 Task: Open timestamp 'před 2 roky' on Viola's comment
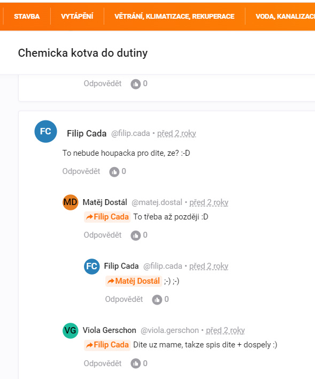[x=225, y=330]
